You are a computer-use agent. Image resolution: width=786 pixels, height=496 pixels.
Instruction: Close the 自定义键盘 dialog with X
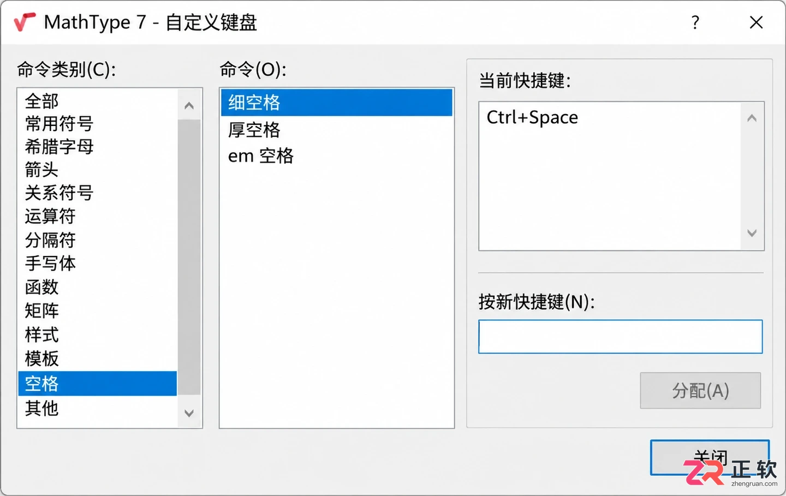[756, 22]
